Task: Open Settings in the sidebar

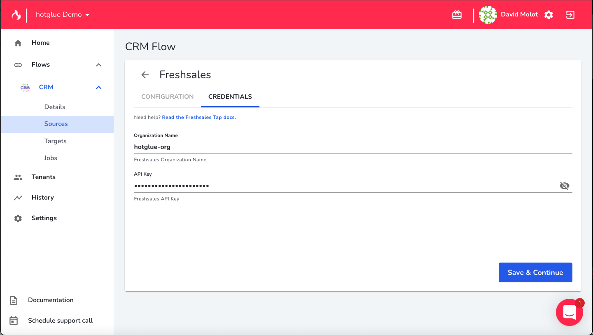Action: (x=44, y=218)
